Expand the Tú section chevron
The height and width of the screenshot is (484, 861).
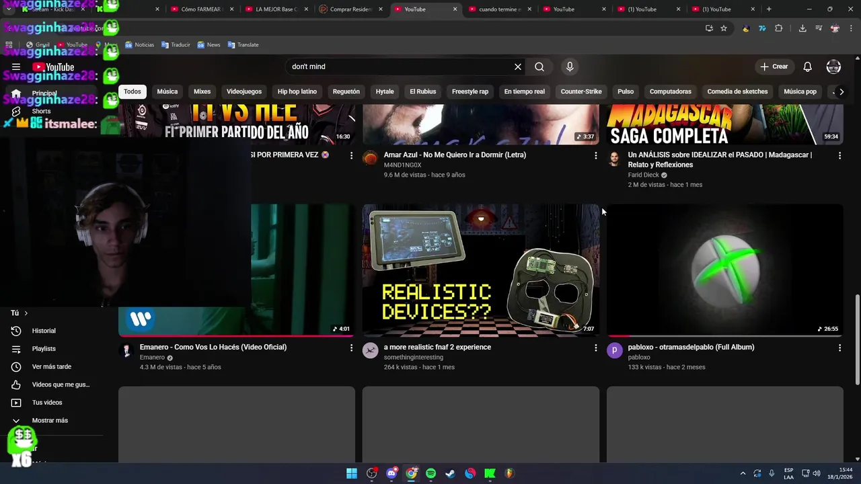pyautogui.click(x=26, y=313)
